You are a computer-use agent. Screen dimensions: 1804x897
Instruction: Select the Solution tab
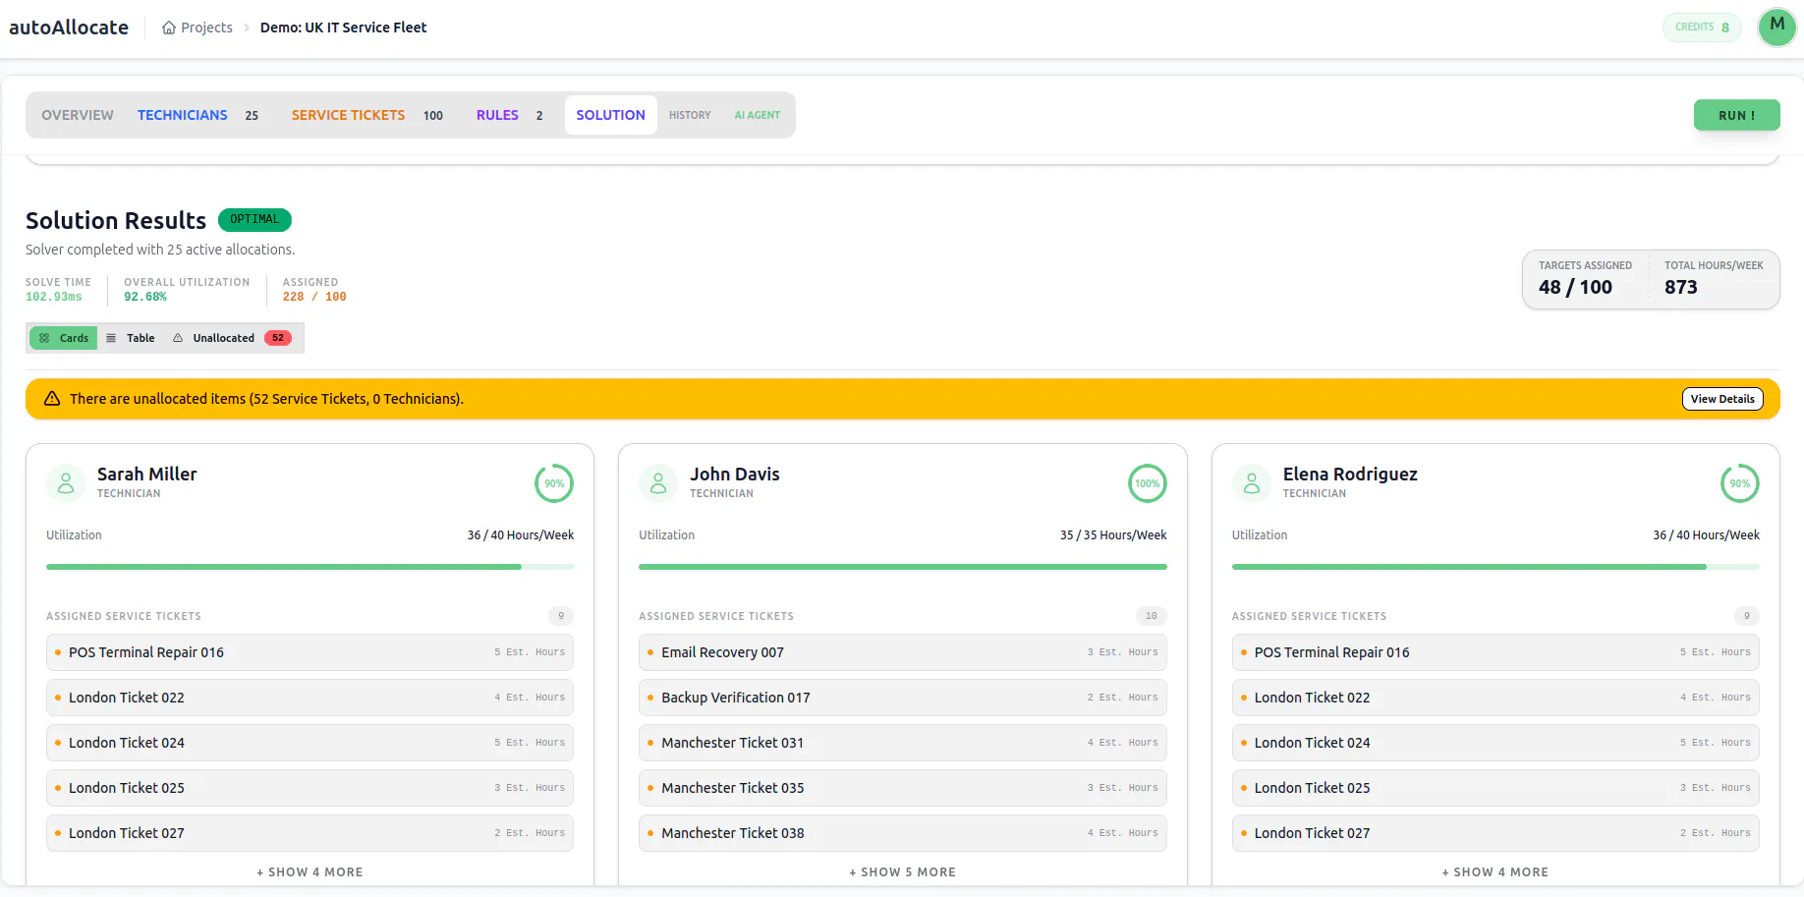611,115
